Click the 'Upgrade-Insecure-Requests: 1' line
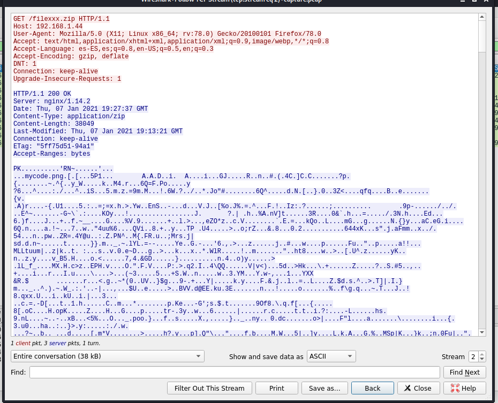Image resolution: width=498 pixels, height=403 pixels. coord(67,79)
